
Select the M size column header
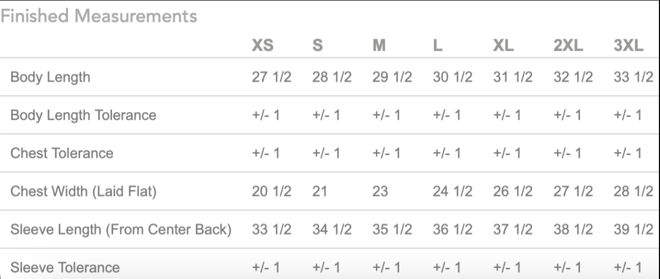coord(379,46)
